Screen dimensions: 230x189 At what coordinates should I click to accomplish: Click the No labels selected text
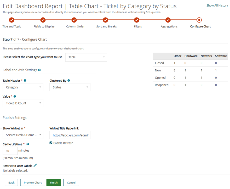[x=15, y=171]
